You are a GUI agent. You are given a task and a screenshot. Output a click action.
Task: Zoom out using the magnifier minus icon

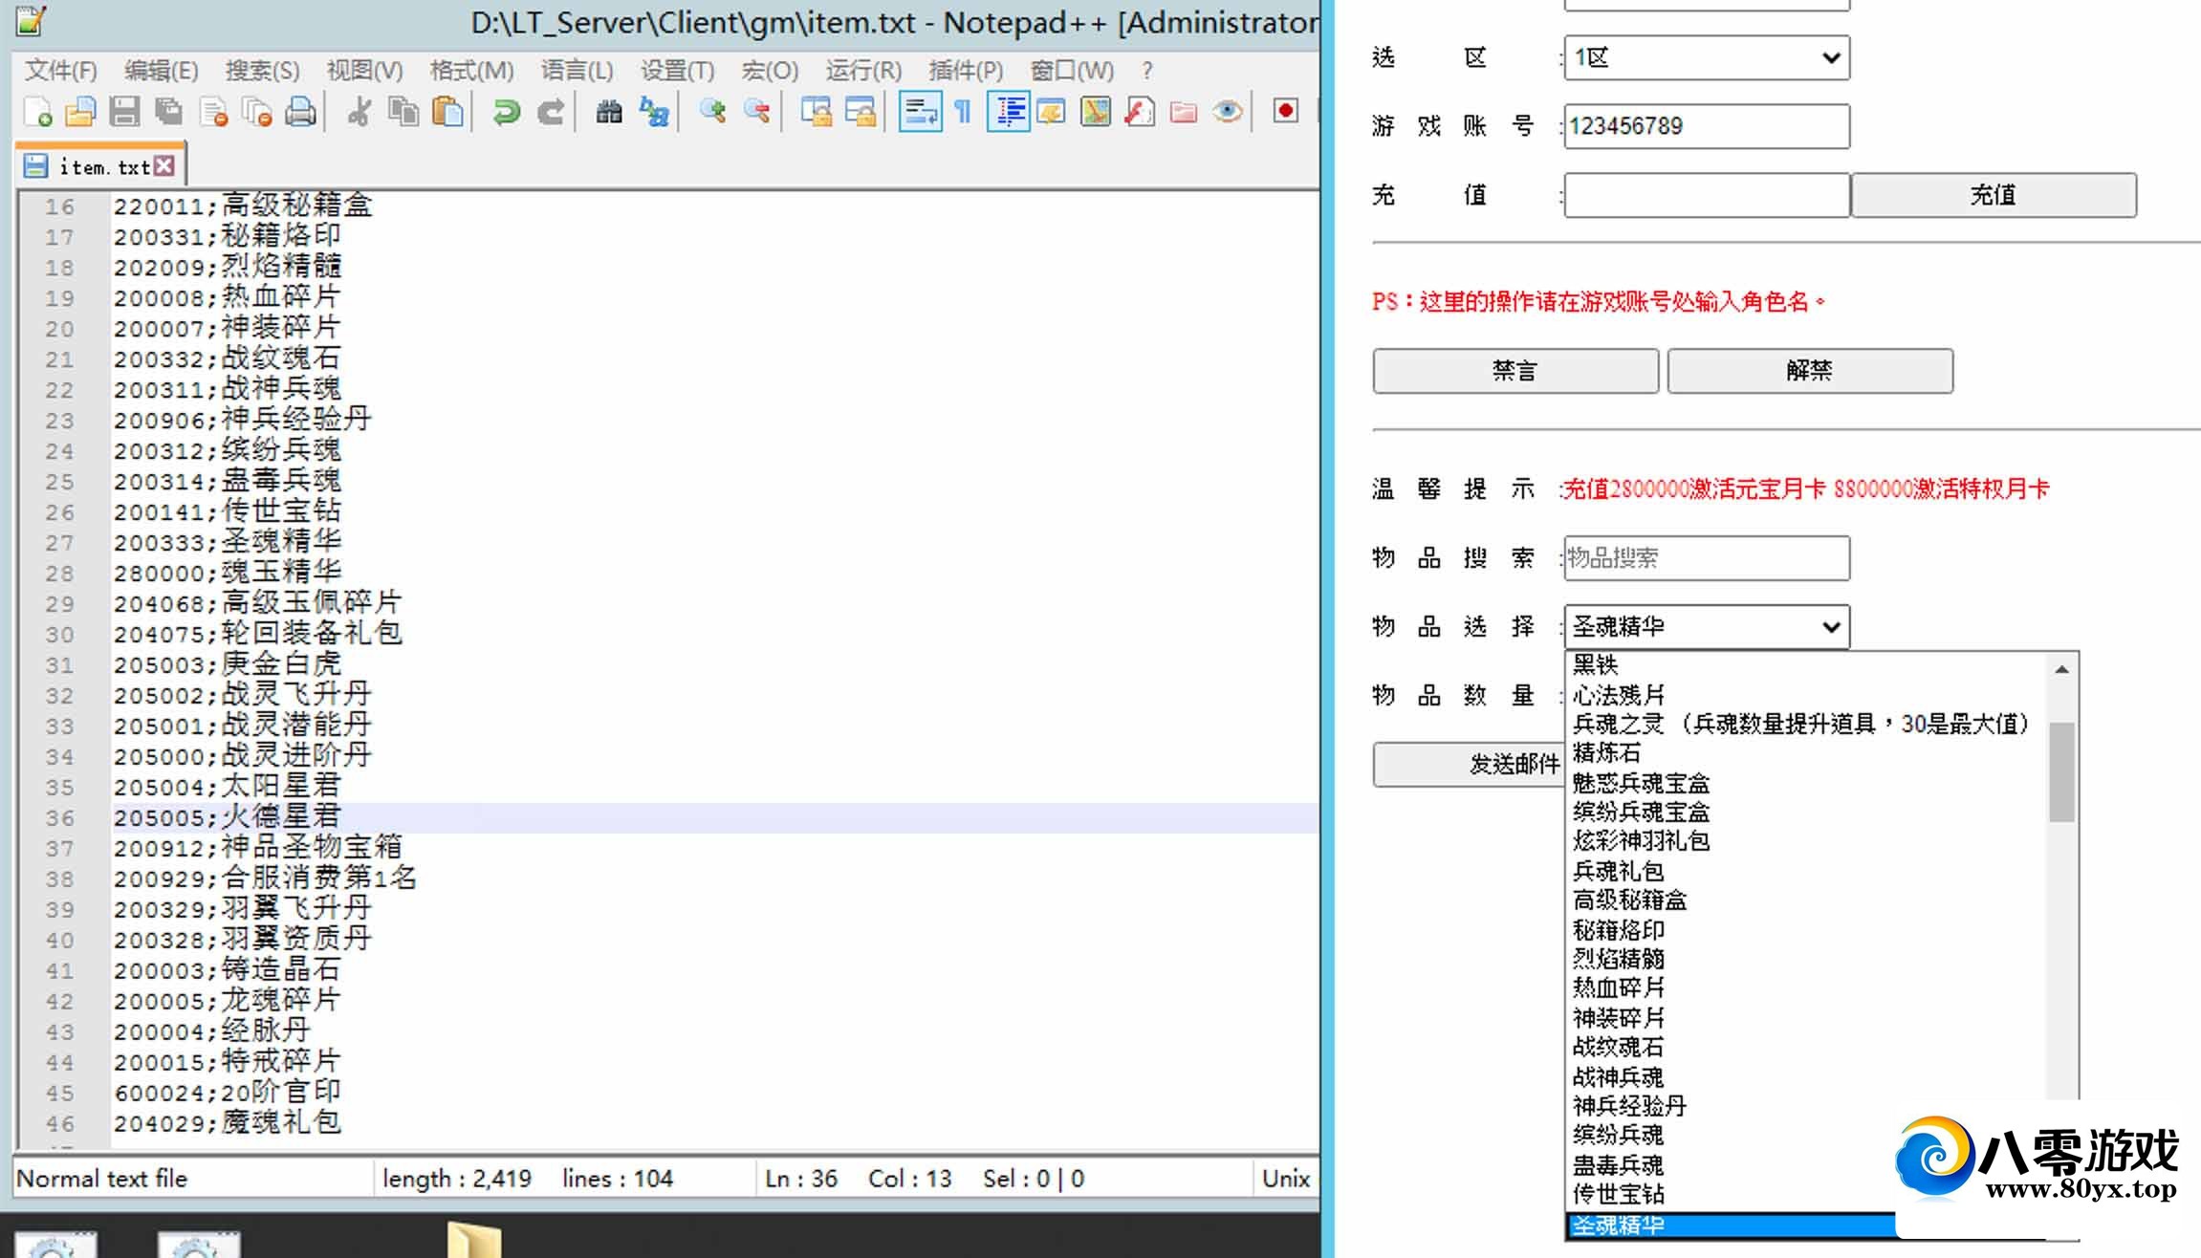(x=756, y=112)
